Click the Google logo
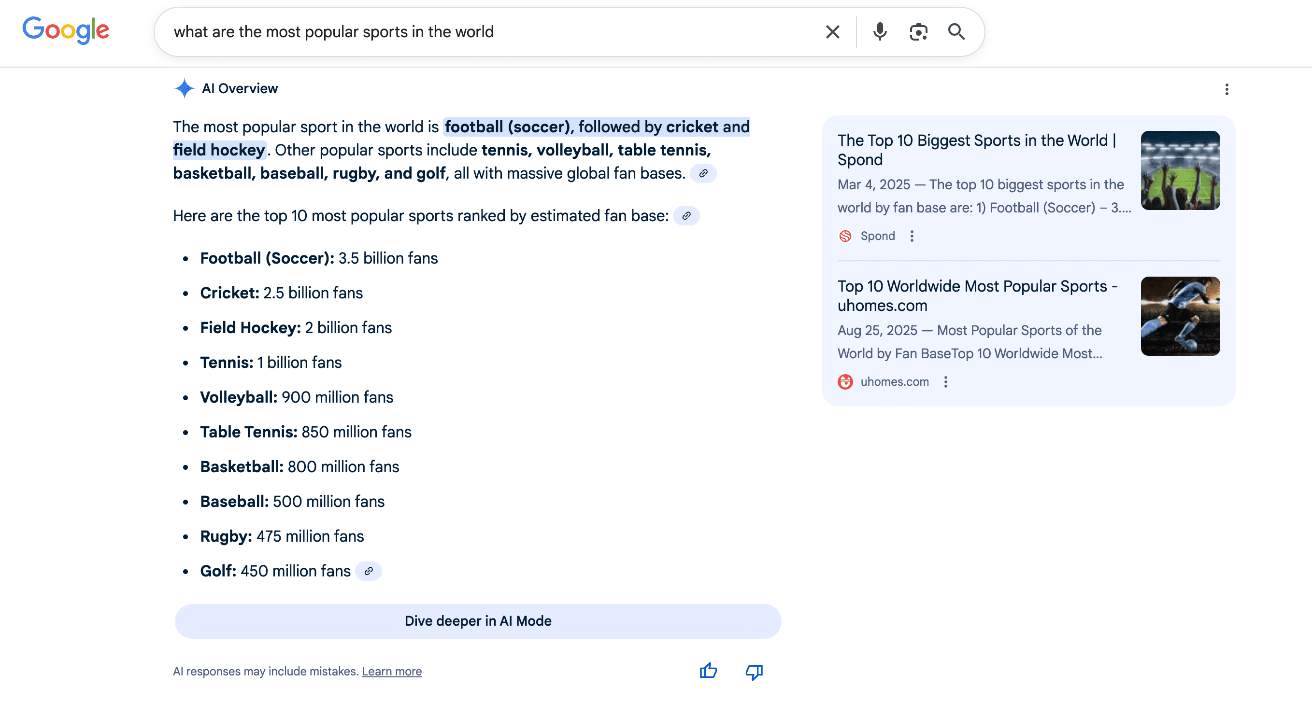Image resolution: width=1312 pixels, height=701 pixels. coord(66,30)
